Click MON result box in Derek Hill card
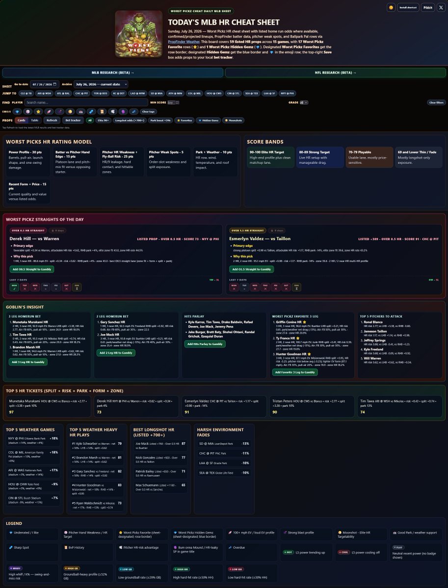 point(14,287)
